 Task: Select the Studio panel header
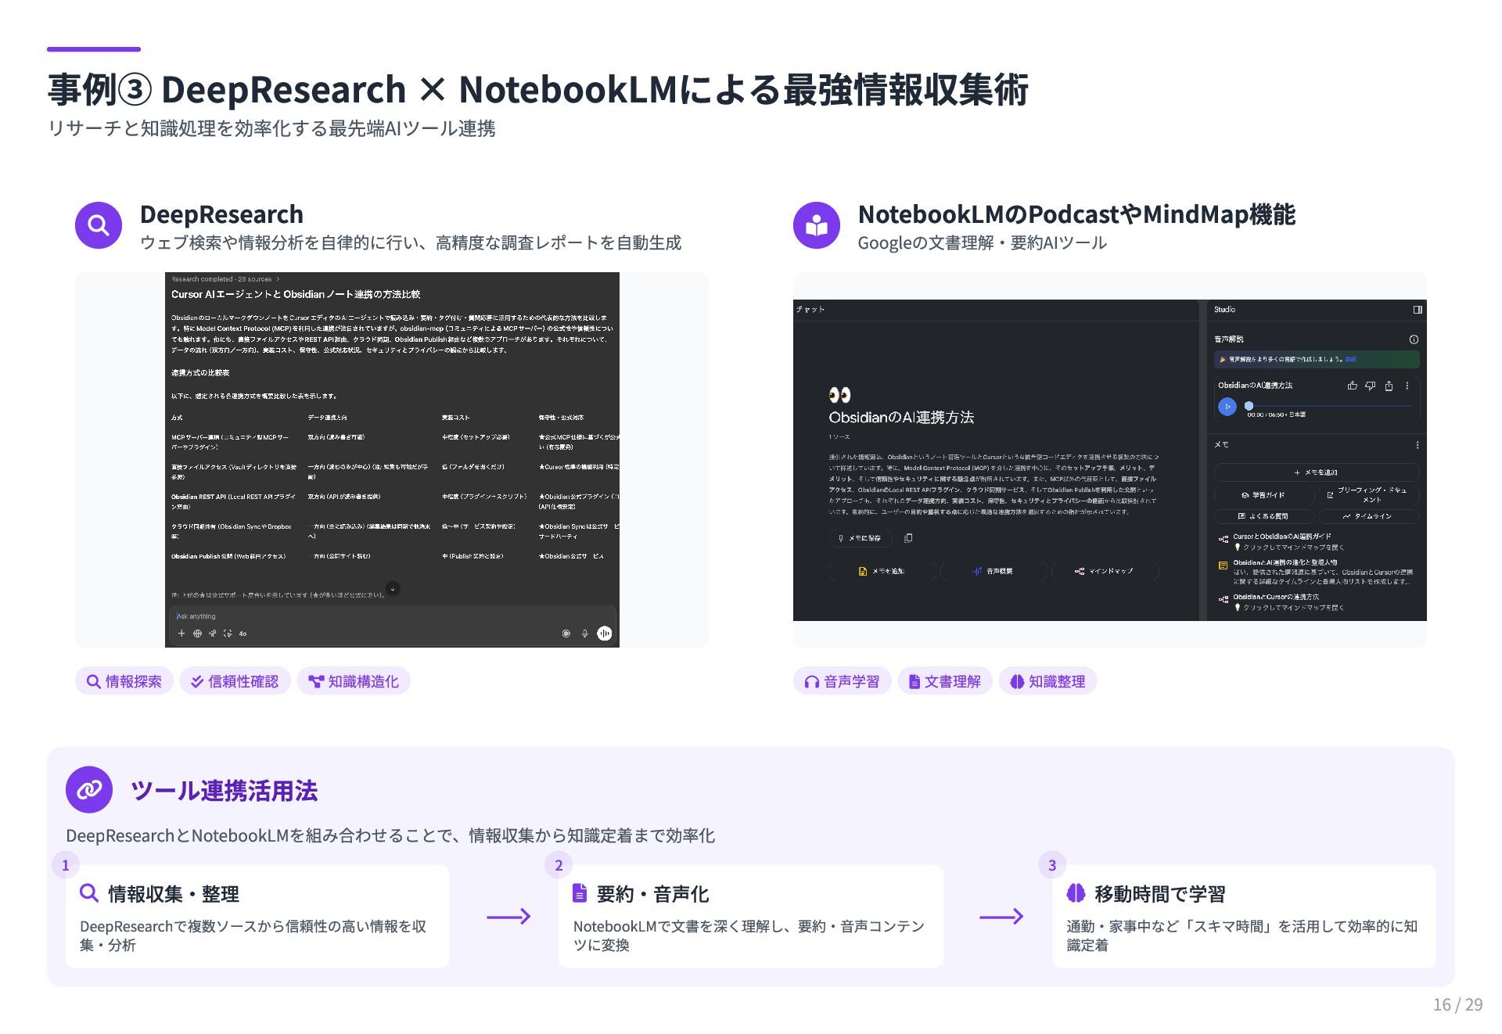1225,310
